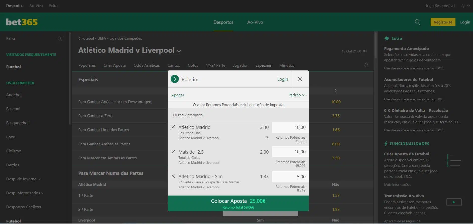Click Ao-Vivo in the green header
This screenshot has height=224, width=473.
click(x=255, y=22)
